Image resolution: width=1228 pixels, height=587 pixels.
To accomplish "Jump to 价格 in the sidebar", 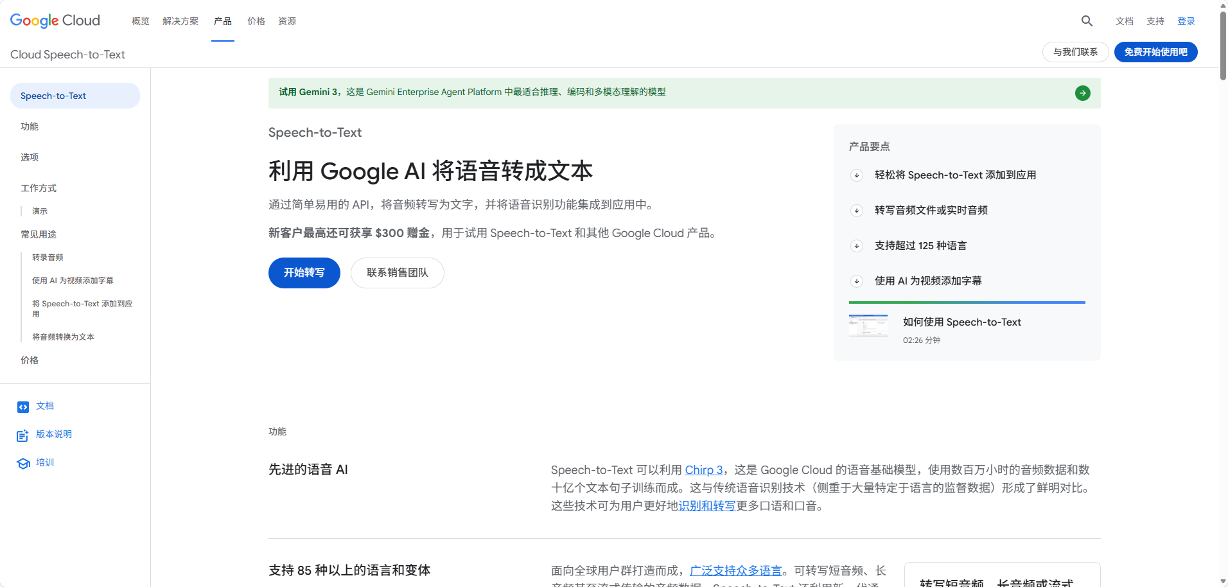I will [x=30, y=360].
